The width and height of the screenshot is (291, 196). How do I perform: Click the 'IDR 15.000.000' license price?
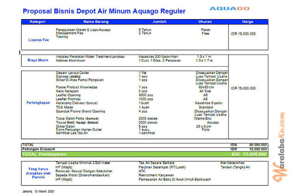click(x=243, y=34)
